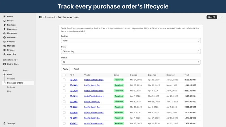
Task: Click the Markets globe icon
Action: coord(5,46)
